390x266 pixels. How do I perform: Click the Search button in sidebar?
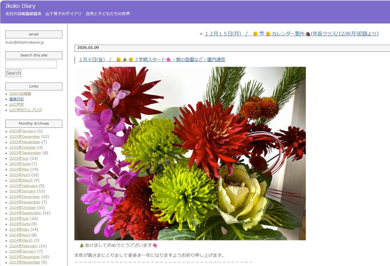point(13,73)
